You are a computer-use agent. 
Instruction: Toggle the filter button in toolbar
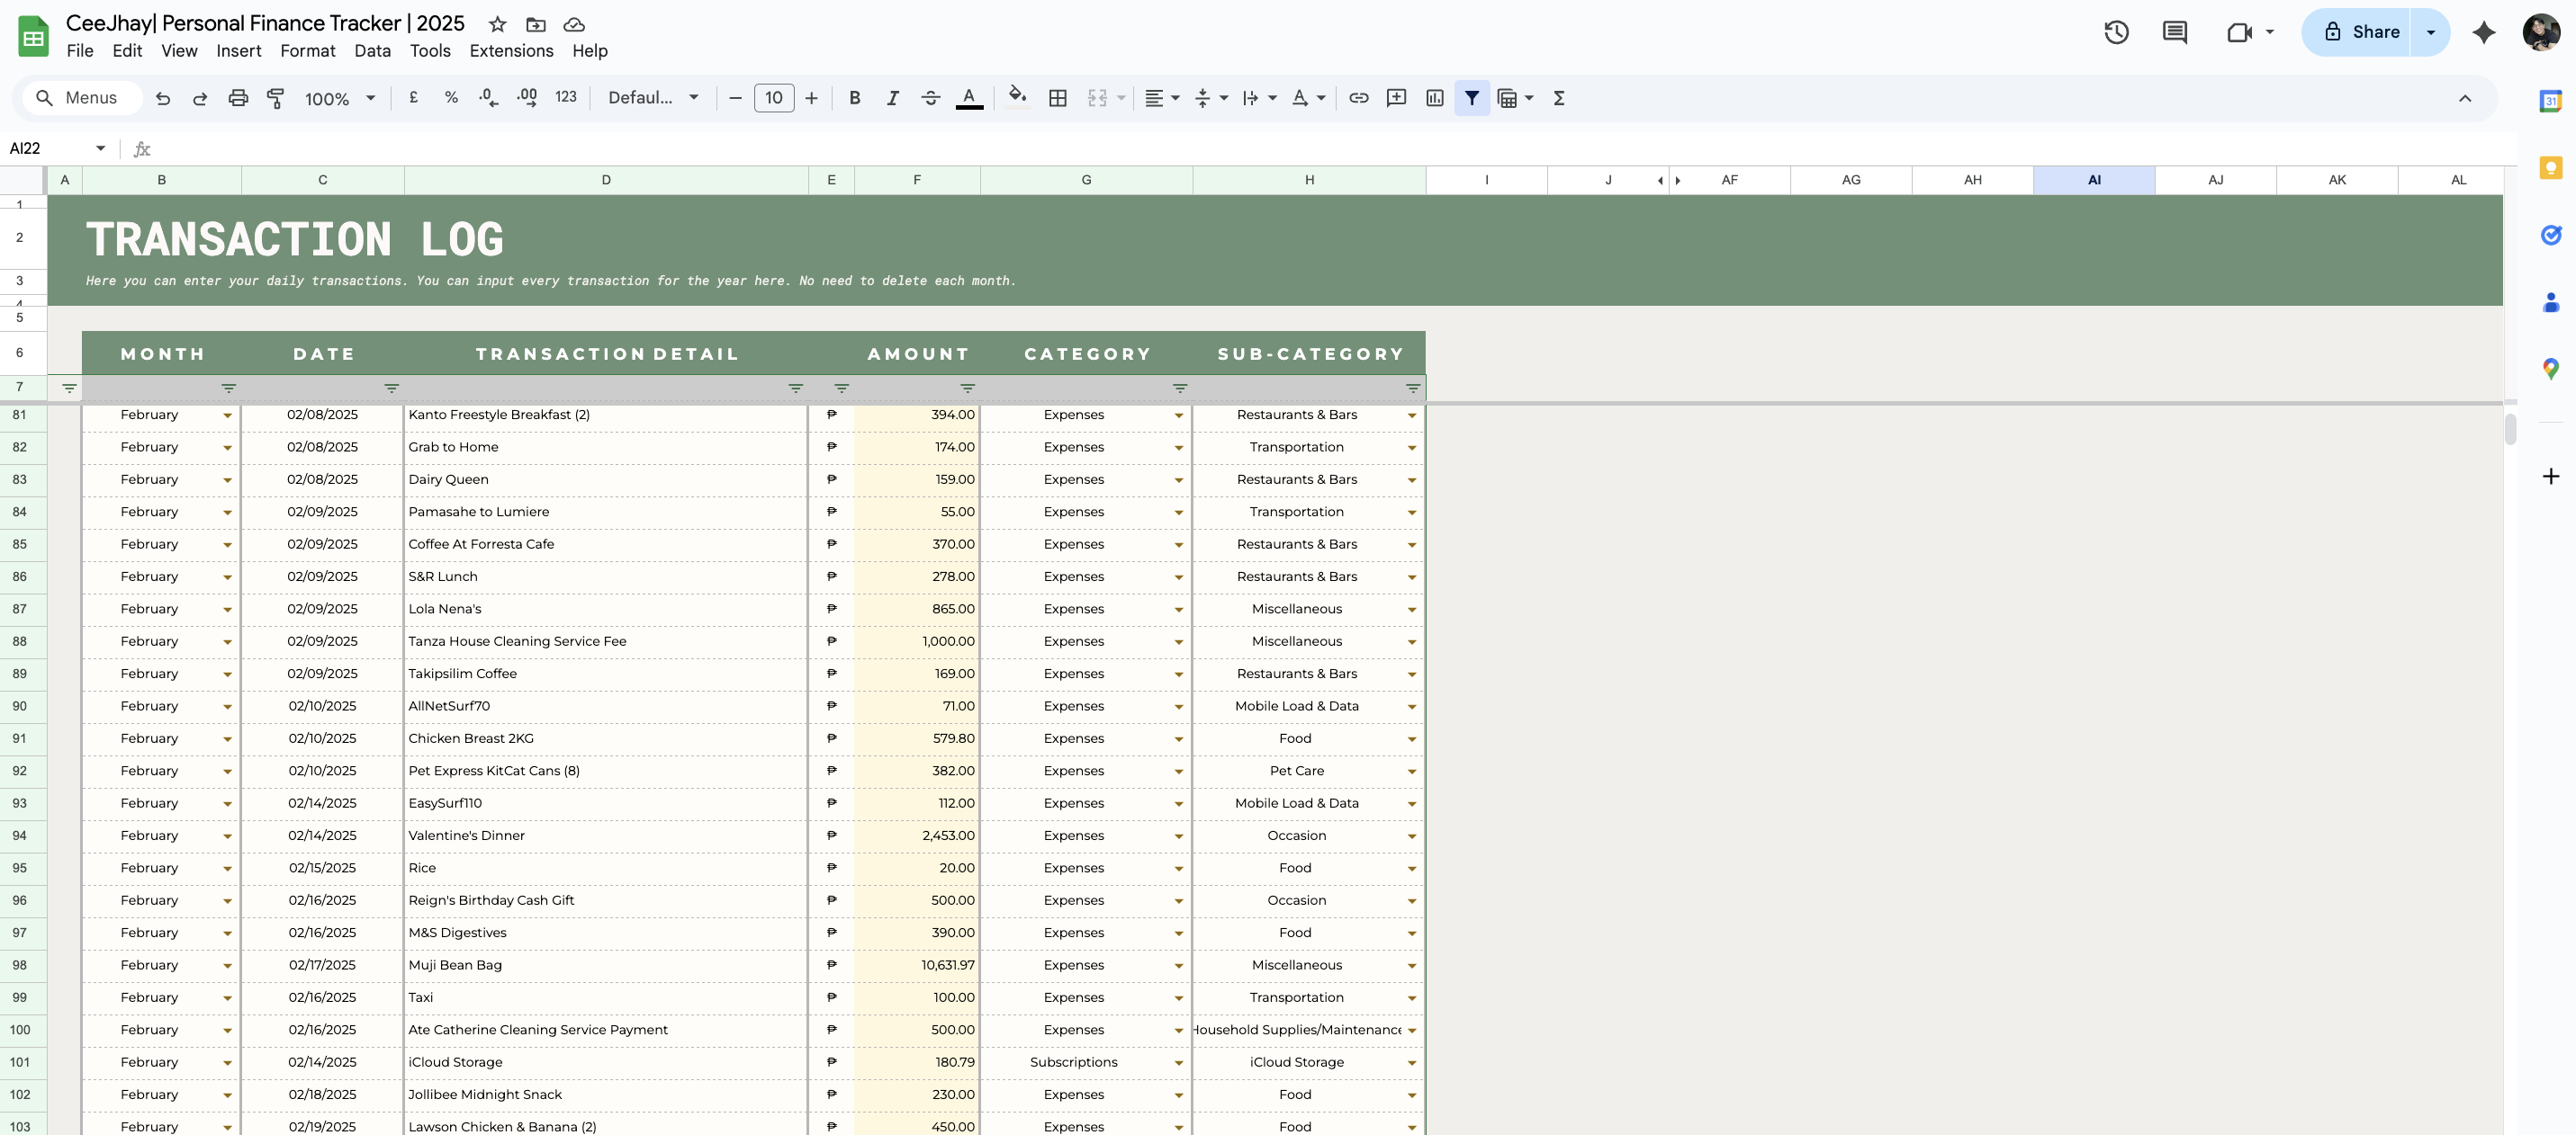1471,98
